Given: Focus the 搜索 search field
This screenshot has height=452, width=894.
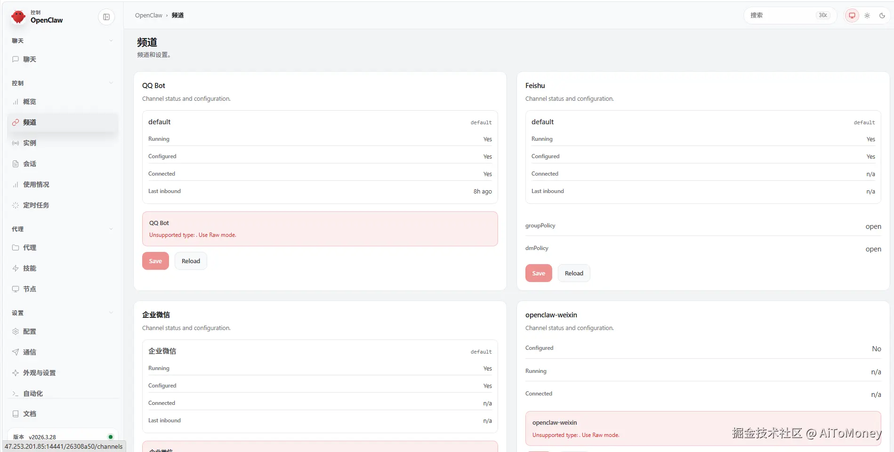Looking at the screenshot, I should click(x=790, y=16).
